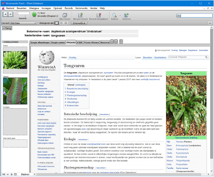Click the quick find search field
Viewport: 214px width, 177px height.
coord(196,16)
